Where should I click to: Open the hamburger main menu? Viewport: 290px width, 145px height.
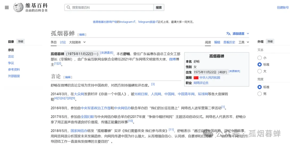(7, 8)
